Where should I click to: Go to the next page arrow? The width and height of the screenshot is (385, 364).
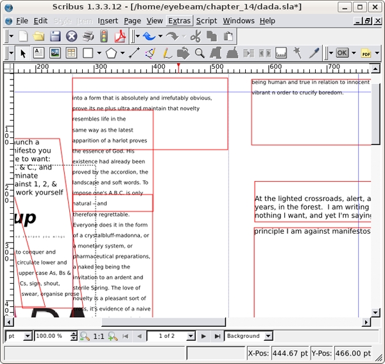coord(204,336)
